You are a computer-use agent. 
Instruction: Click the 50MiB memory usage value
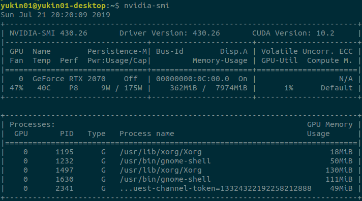[x=341, y=161]
